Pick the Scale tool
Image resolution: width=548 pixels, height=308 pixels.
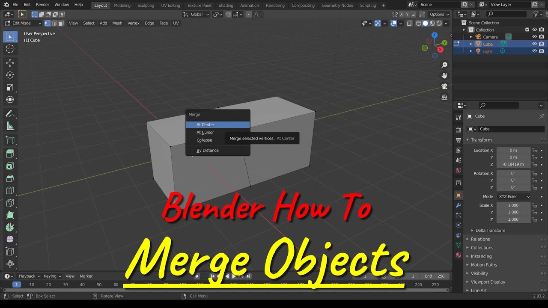[x=10, y=88]
